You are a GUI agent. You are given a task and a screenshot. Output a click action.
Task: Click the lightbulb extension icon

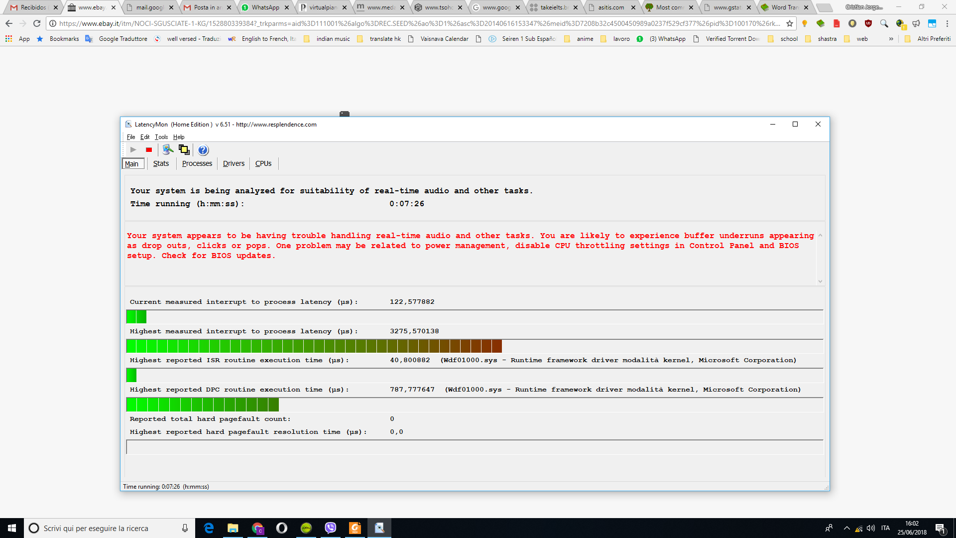tap(805, 23)
